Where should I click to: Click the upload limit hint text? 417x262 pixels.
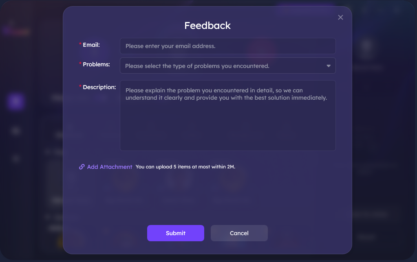tap(185, 167)
